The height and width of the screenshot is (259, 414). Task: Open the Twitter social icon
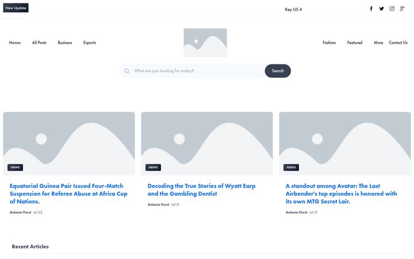[x=382, y=9]
